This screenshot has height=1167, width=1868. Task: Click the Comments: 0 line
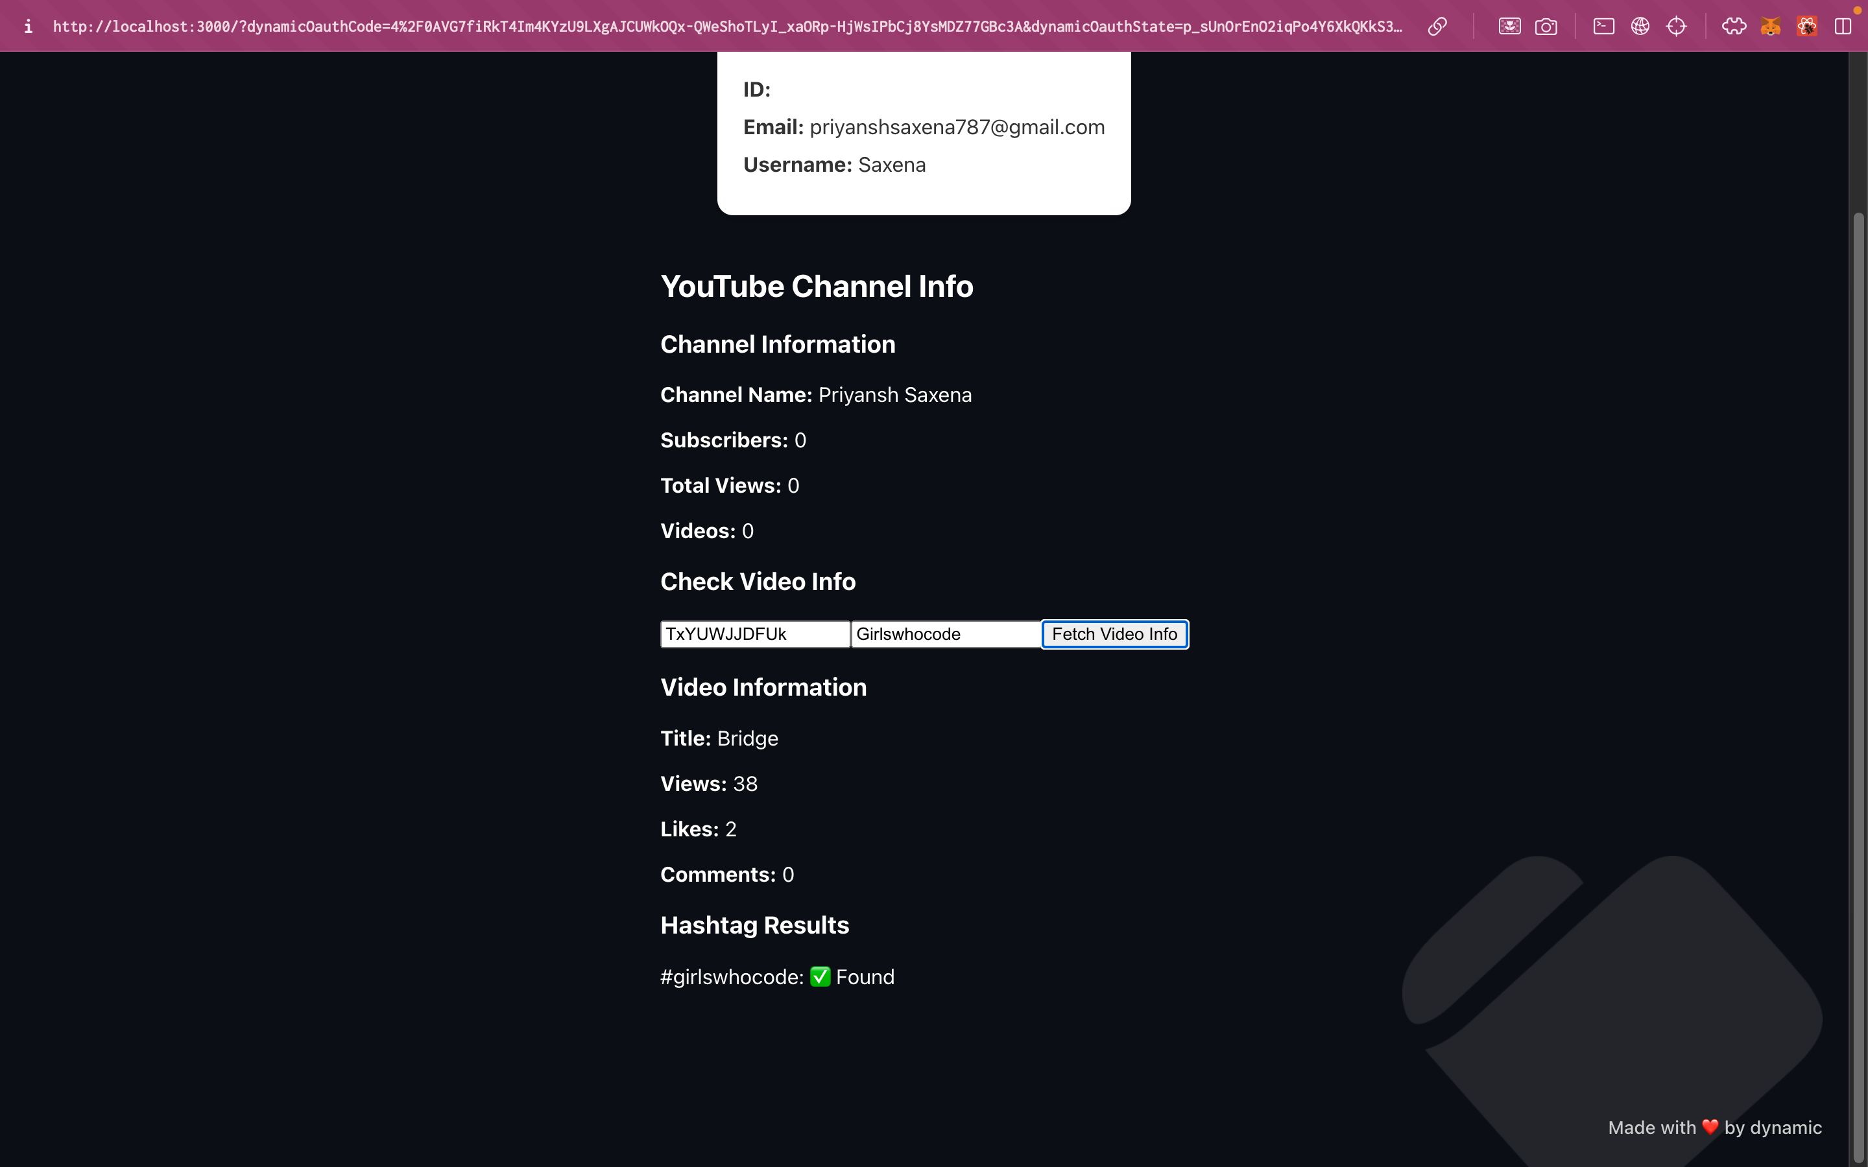click(727, 875)
